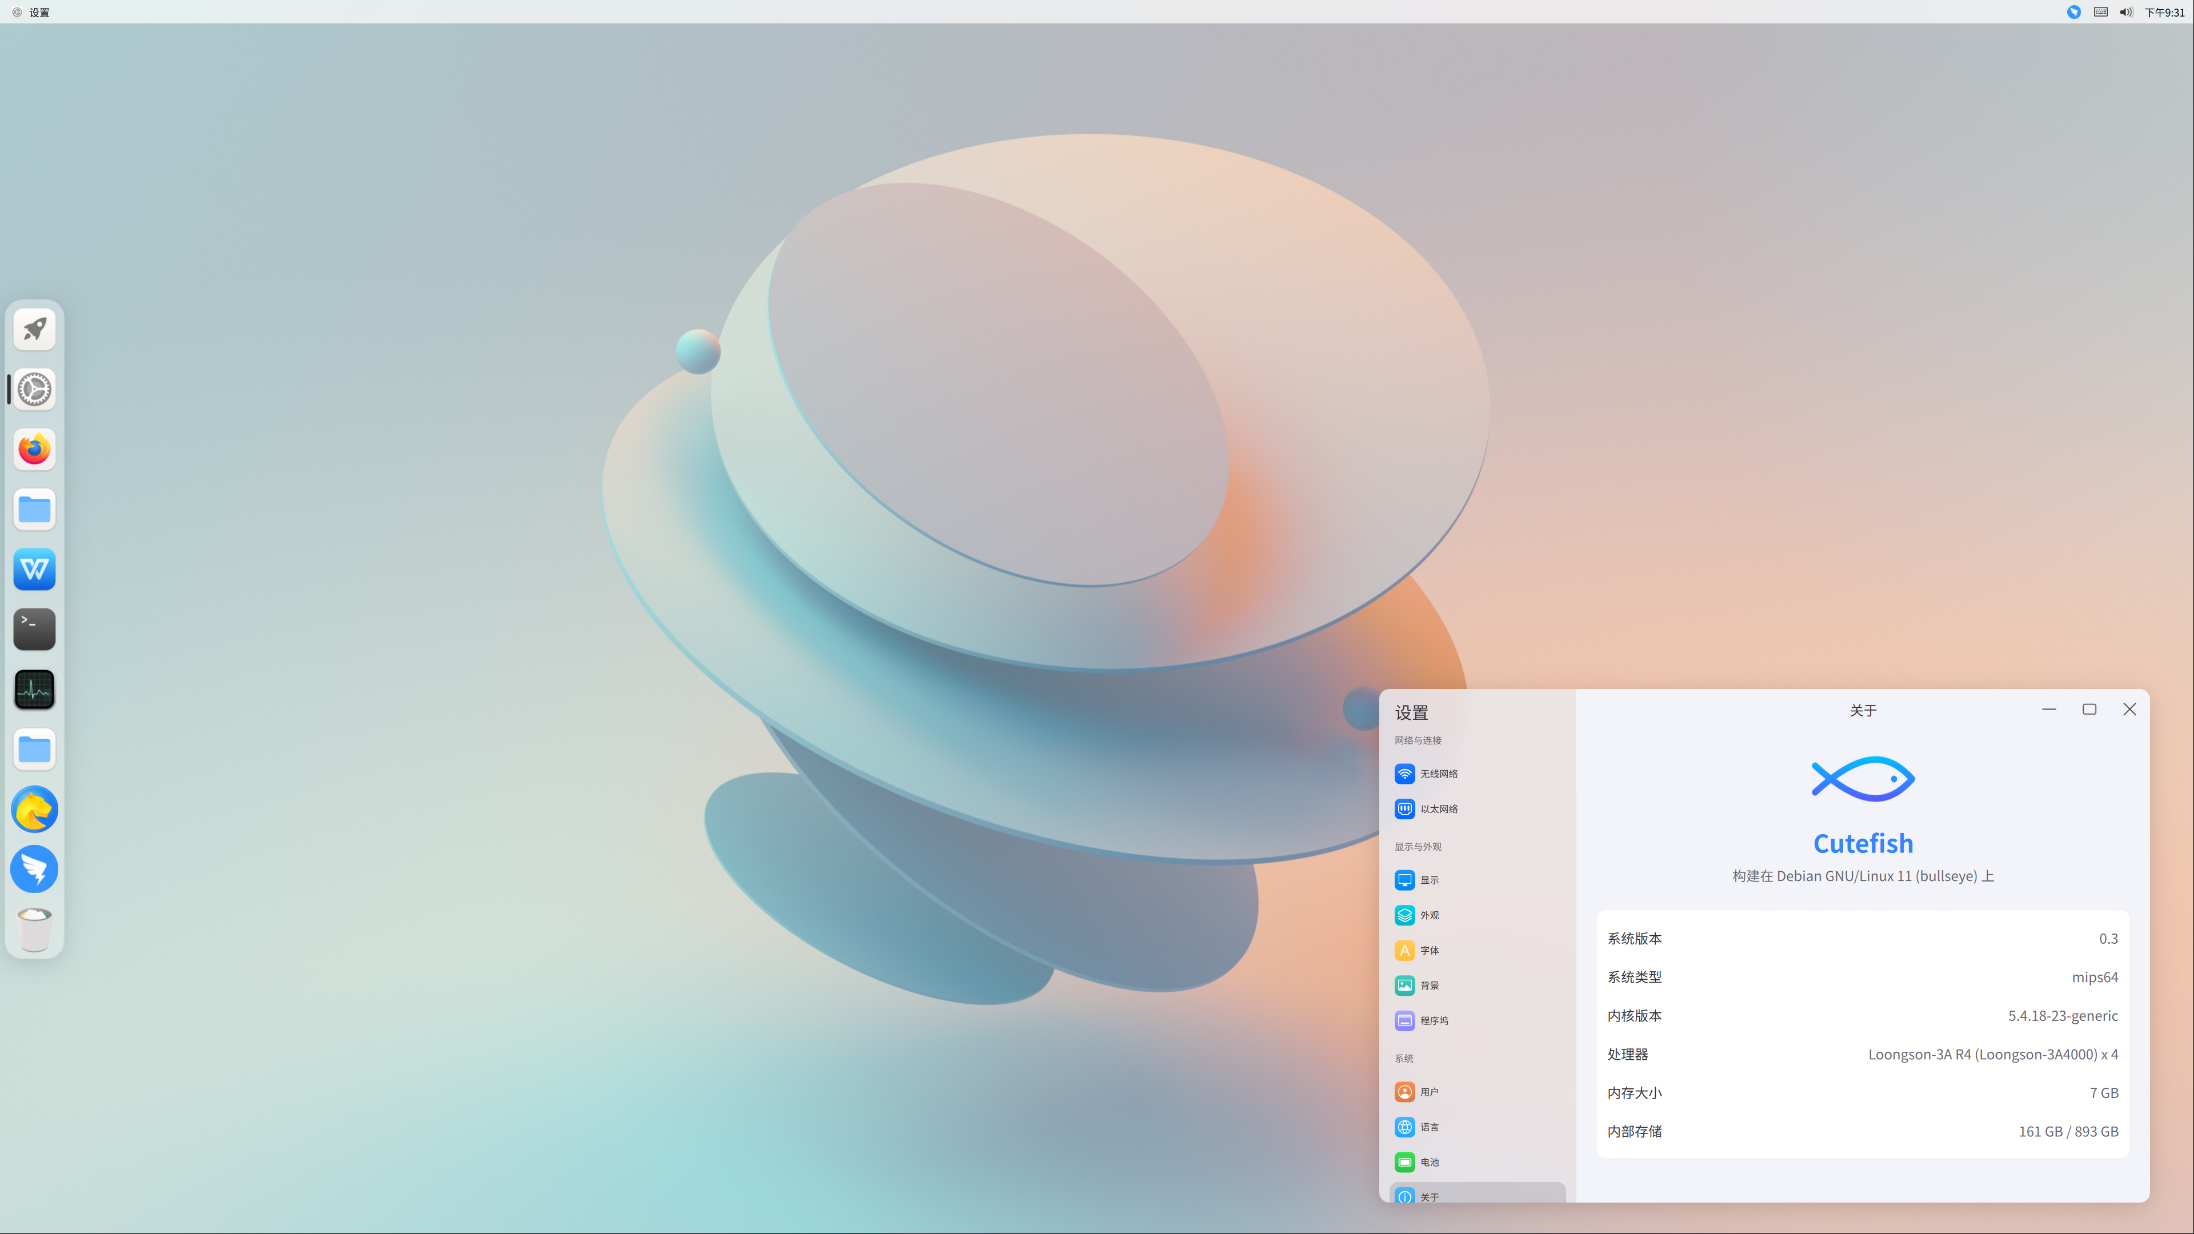
Task: Click the DingTalk tray icon in top bar
Action: (x=2074, y=12)
